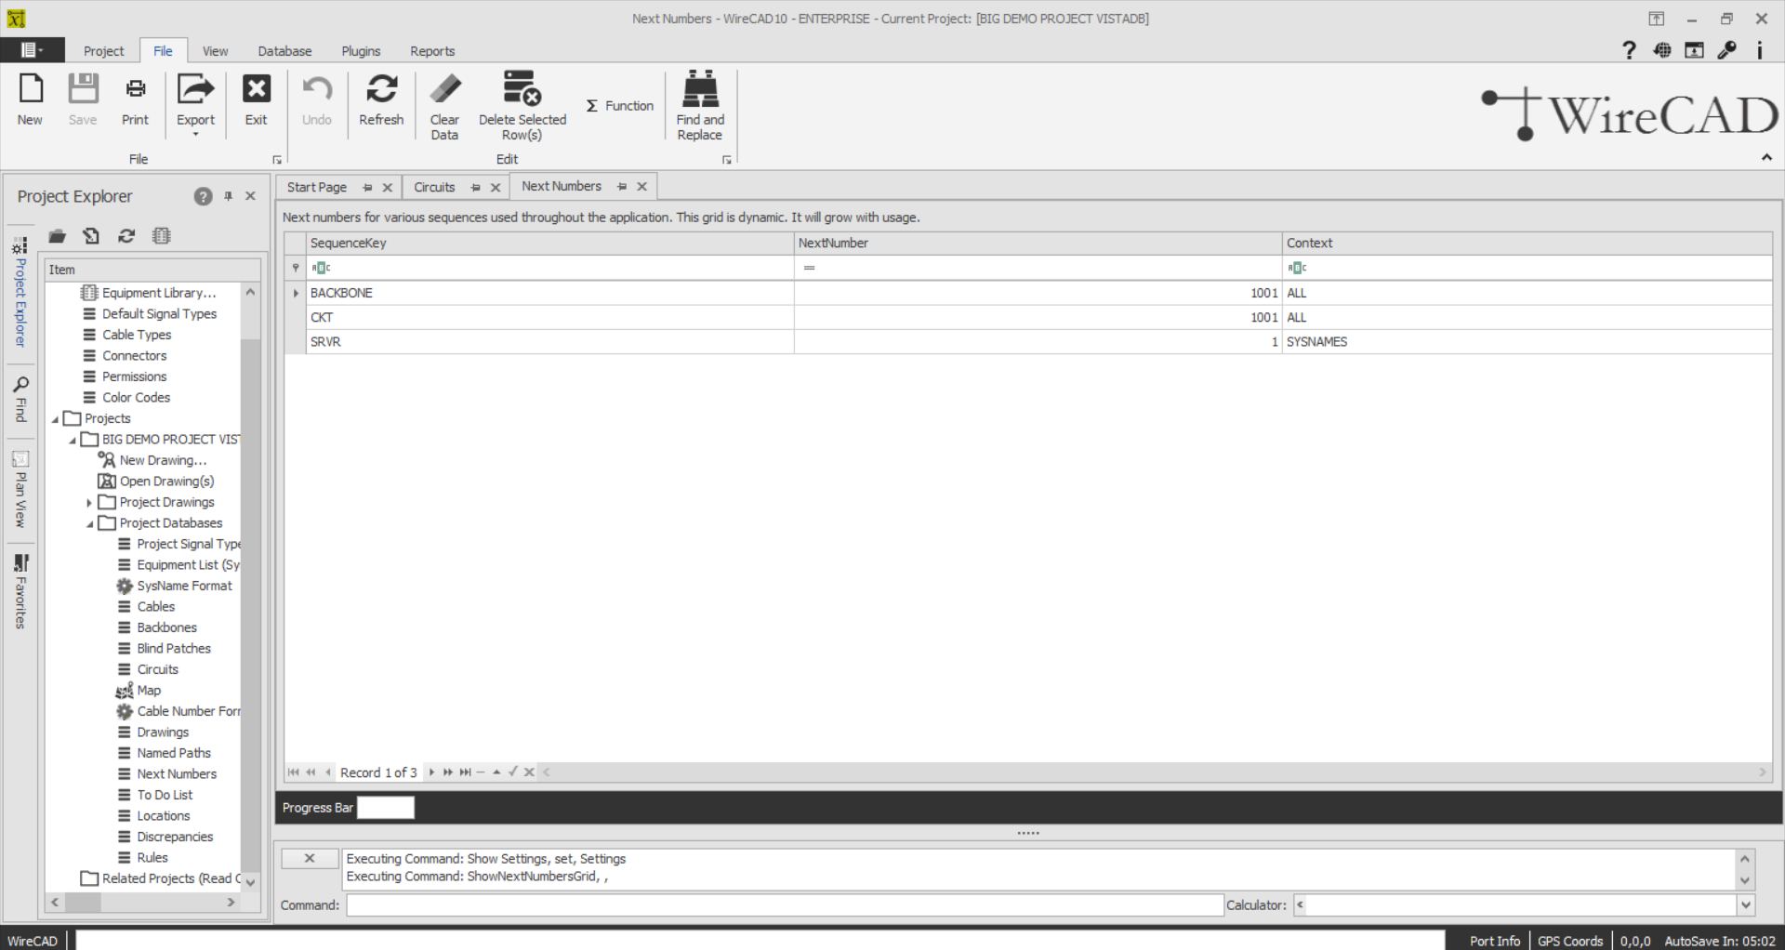Click Project Explorer help icon
This screenshot has height=950, width=1785.
point(203,196)
